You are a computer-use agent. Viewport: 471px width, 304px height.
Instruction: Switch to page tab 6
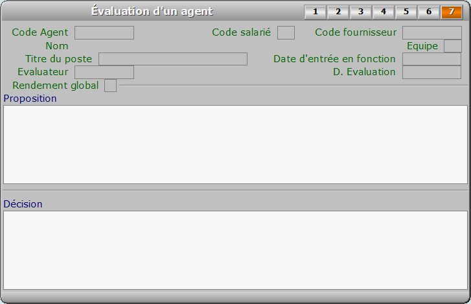point(429,12)
